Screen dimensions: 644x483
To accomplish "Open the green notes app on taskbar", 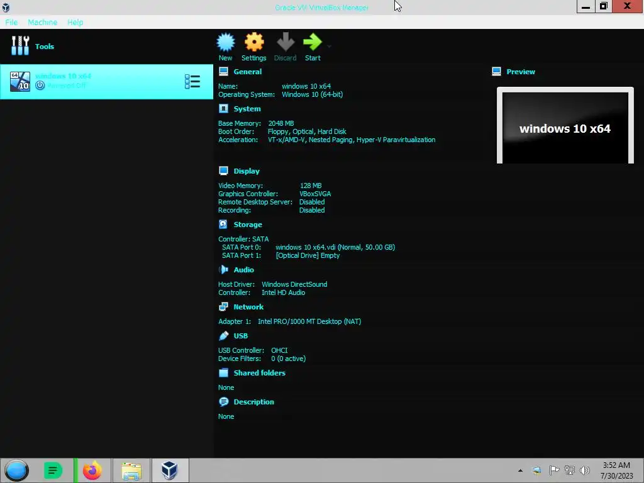I will [53, 470].
